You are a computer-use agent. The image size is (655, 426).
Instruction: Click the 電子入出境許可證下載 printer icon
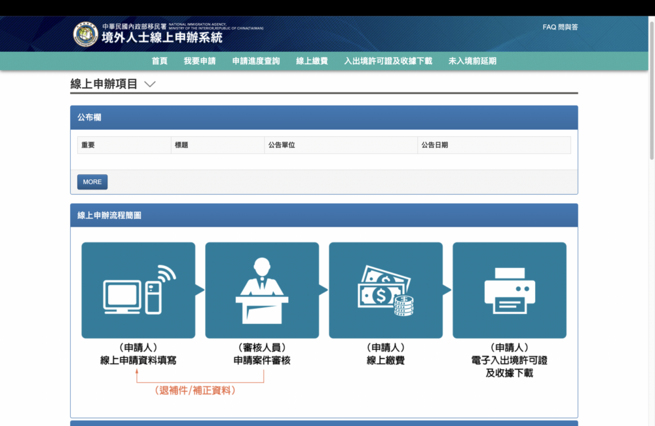(x=509, y=290)
